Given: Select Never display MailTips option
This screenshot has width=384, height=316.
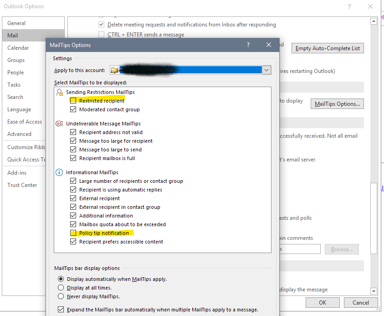Looking at the screenshot, I should pyautogui.click(x=61, y=296).
